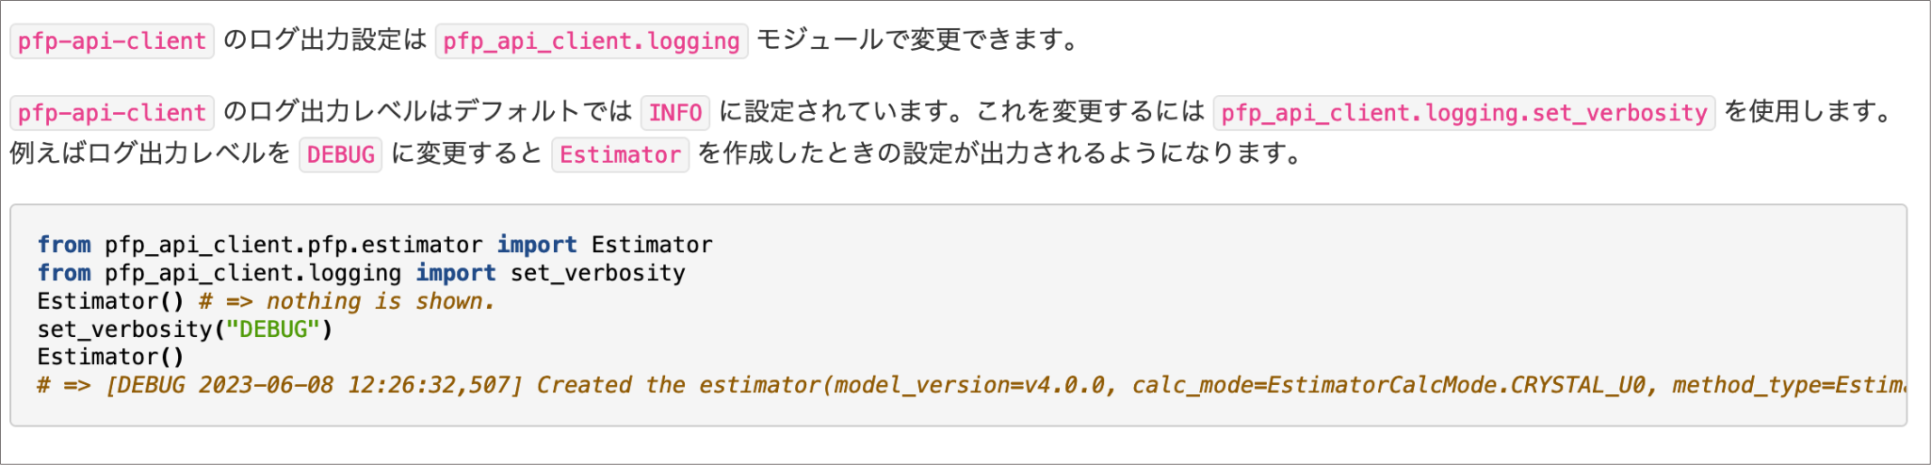Click the text モジュールで変更できます
Screen dimensions: 1931x465
pyautogui.click(x=918, y=40)
